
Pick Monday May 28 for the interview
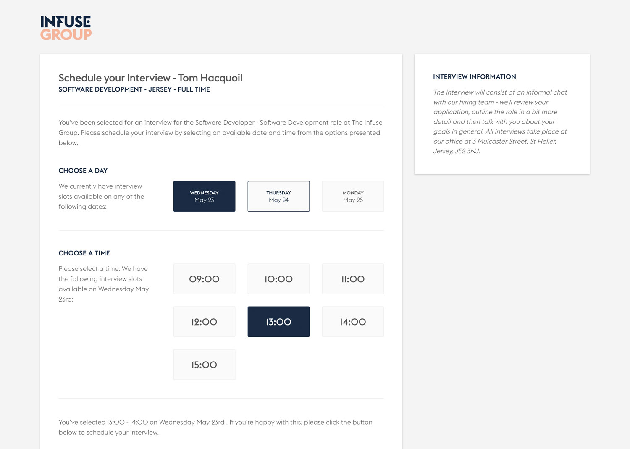pos(353,196)
